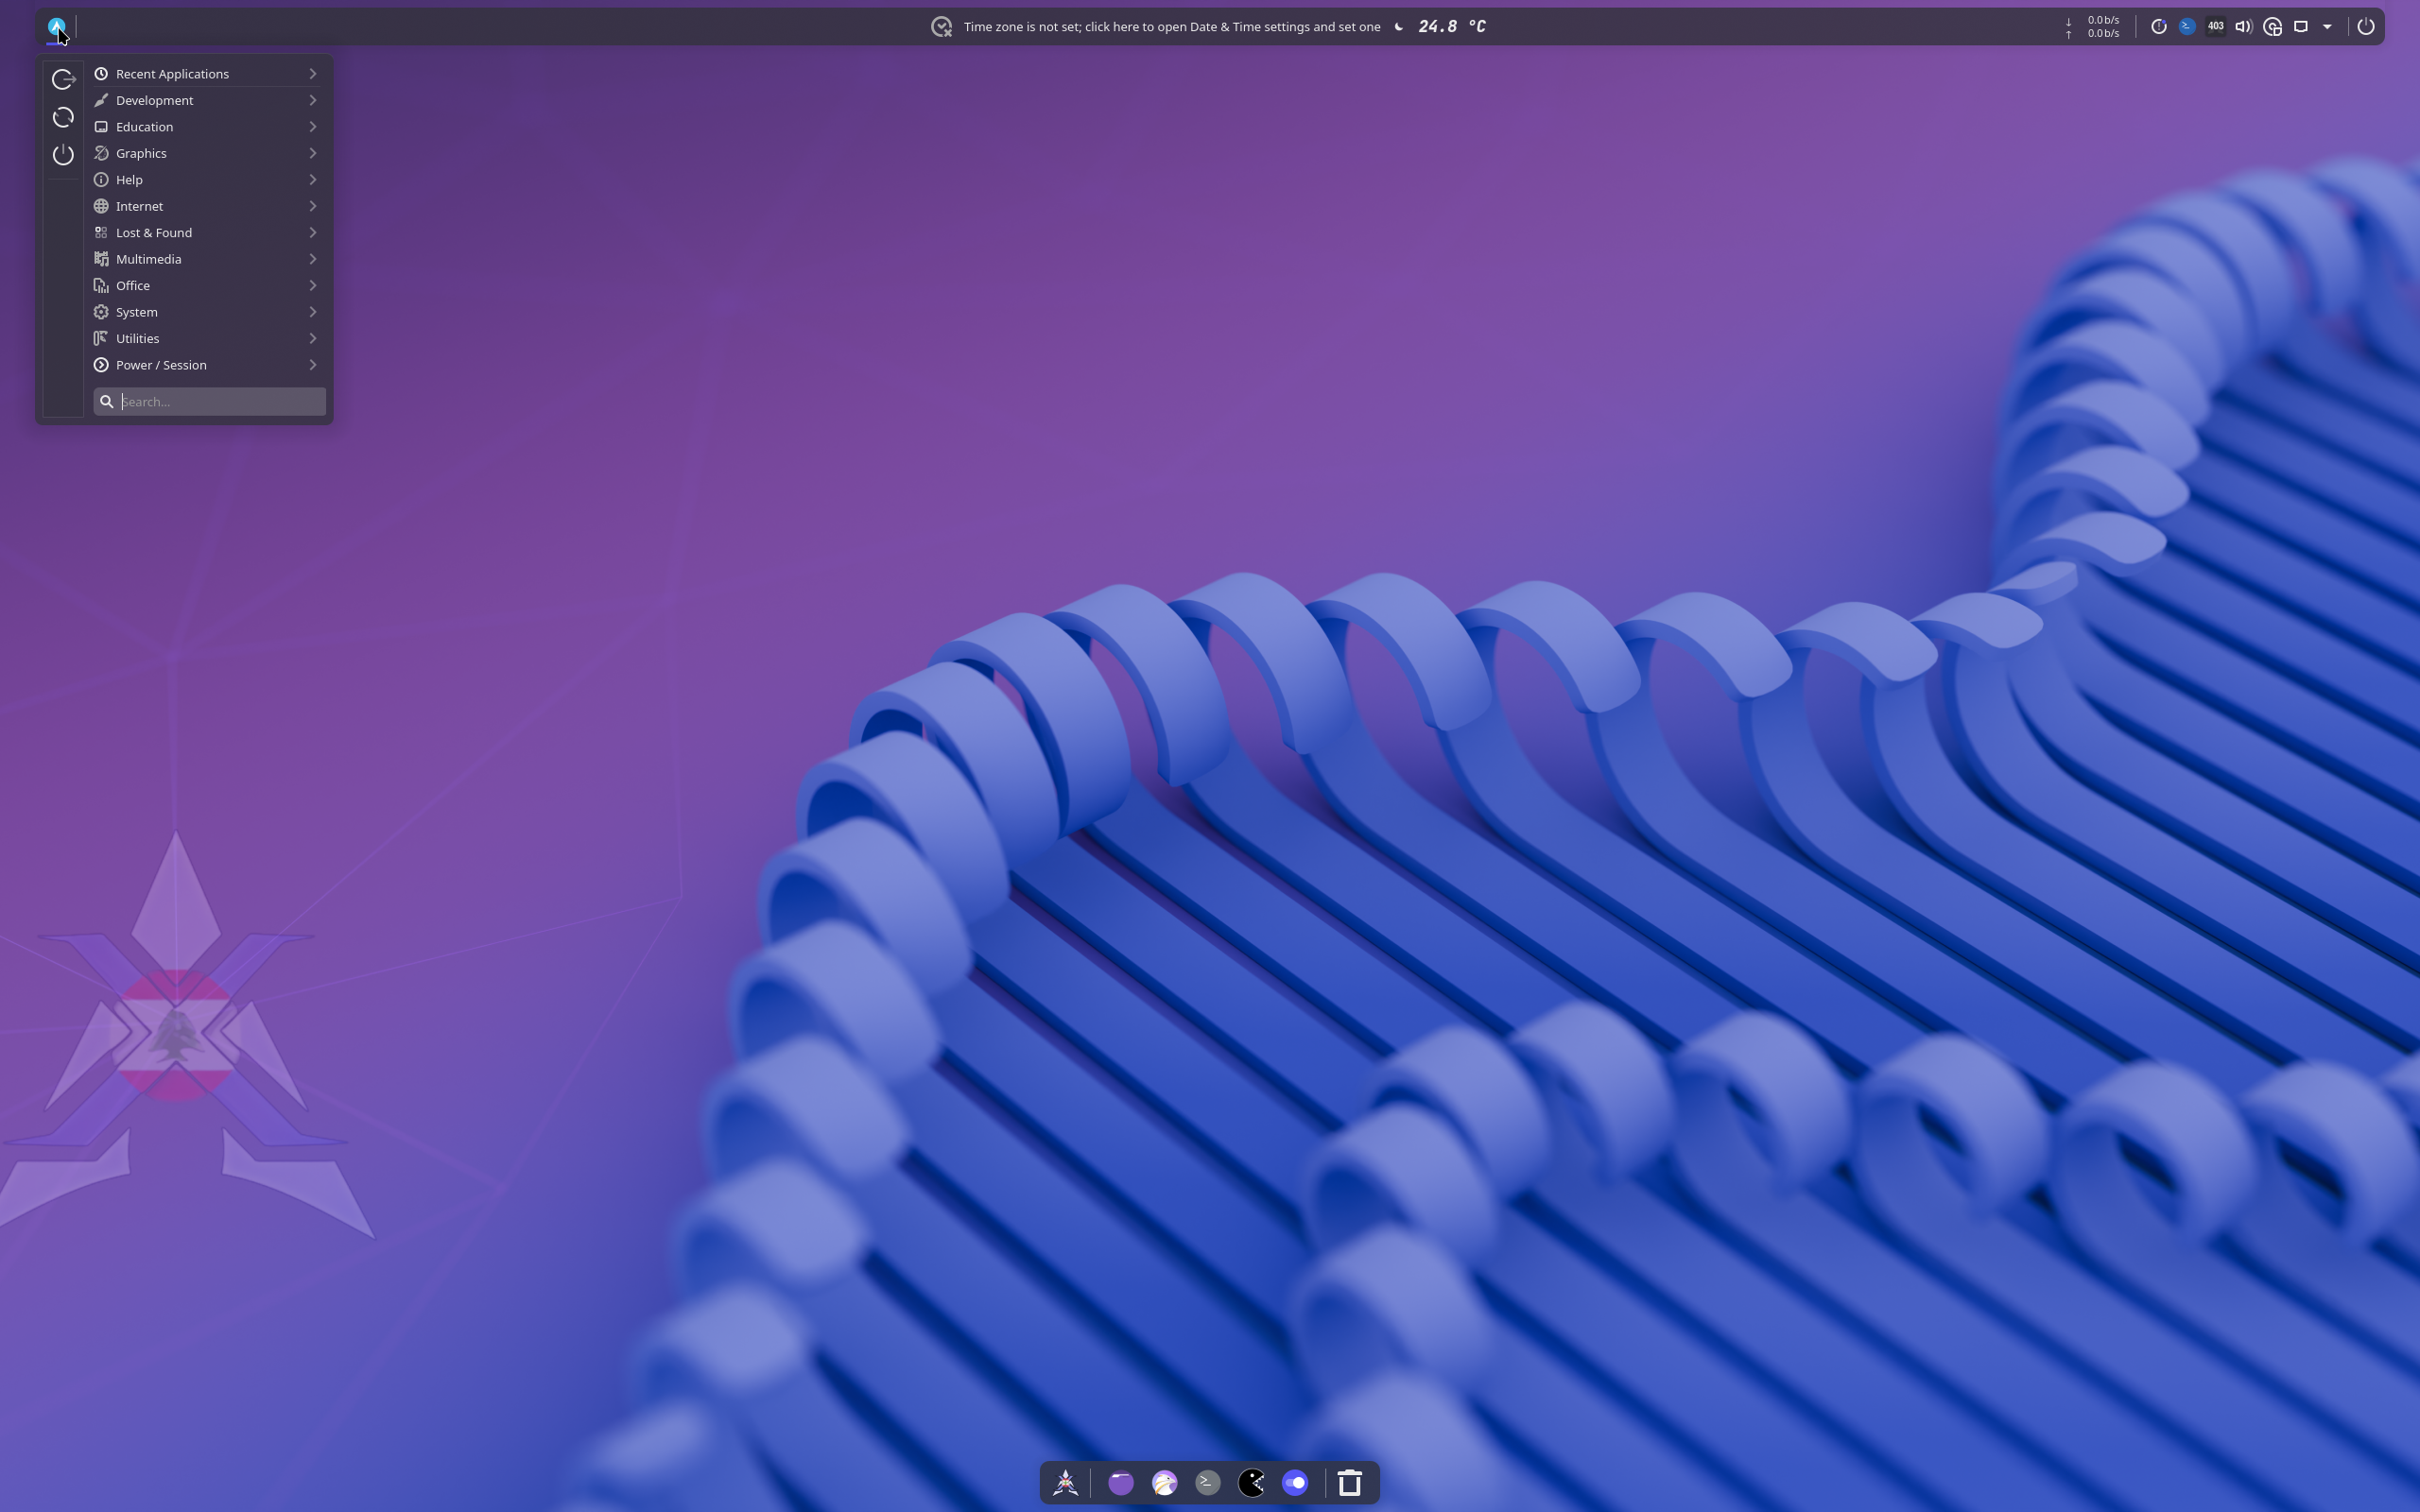Click the moon weather icon in the panel
This screenshot has height=1512, width=2420.
1399,27
